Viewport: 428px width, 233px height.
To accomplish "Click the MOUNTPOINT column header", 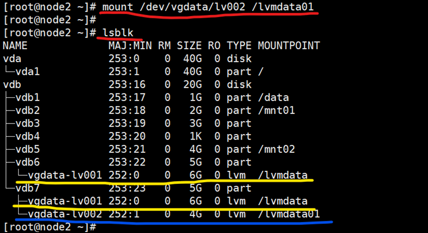I will coord(289,46).
